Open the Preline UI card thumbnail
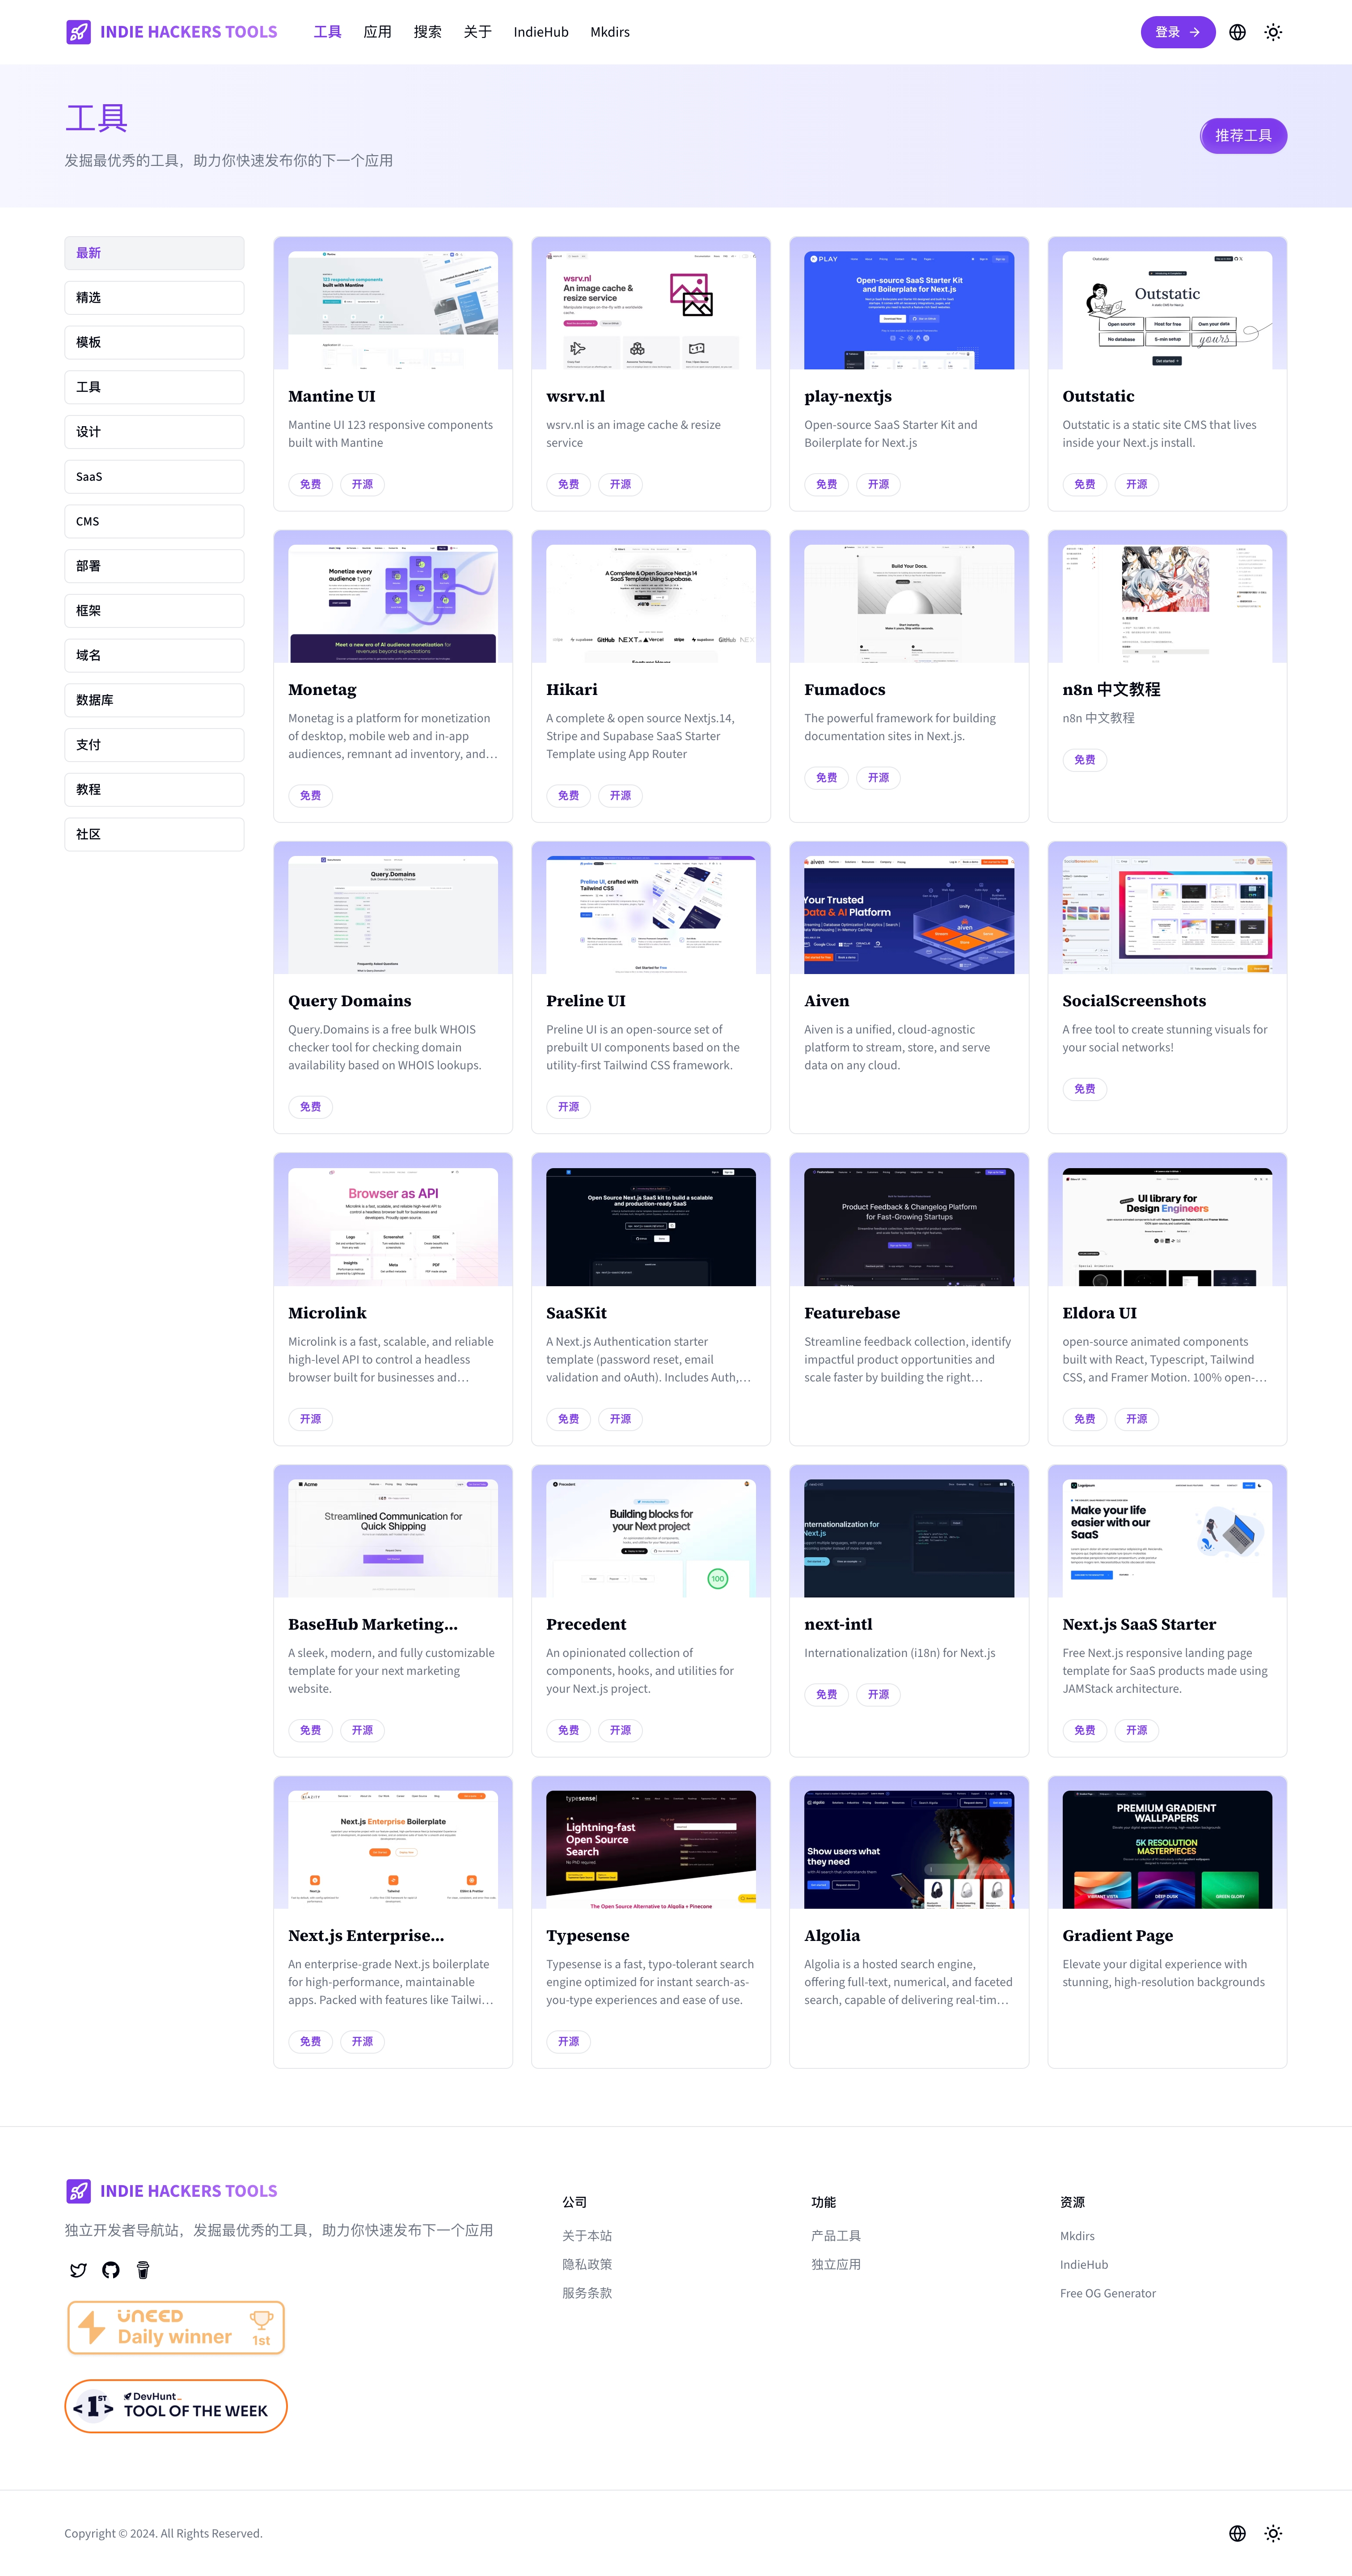The height and width of the screenshot is (2576, 1352). [651, 915]
